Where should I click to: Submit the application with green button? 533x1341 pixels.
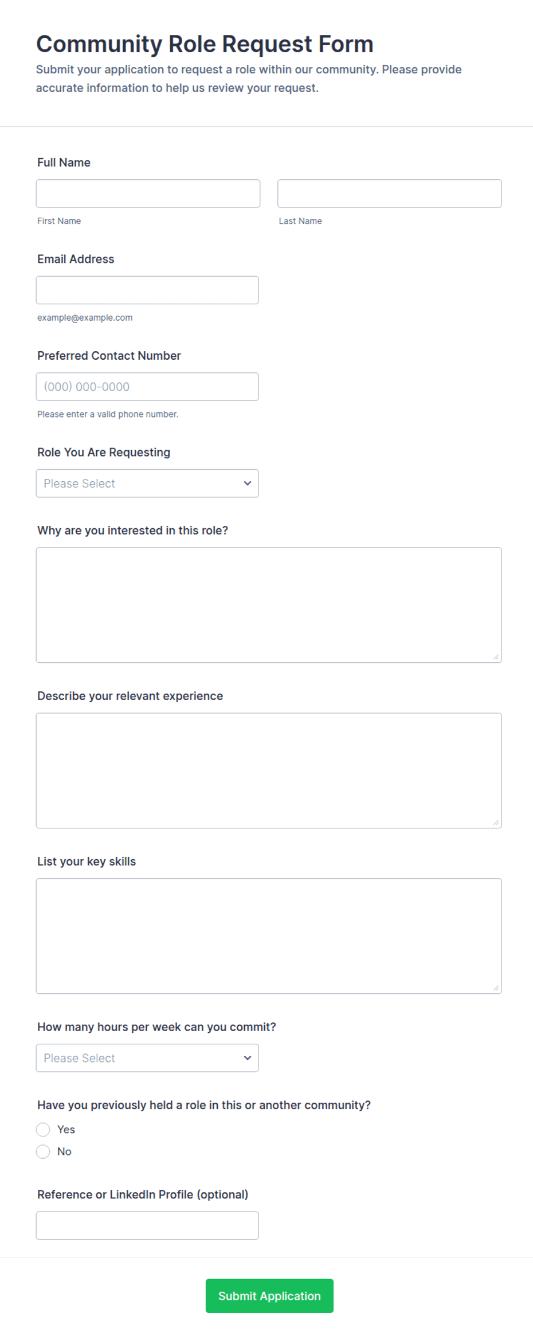269,1296
